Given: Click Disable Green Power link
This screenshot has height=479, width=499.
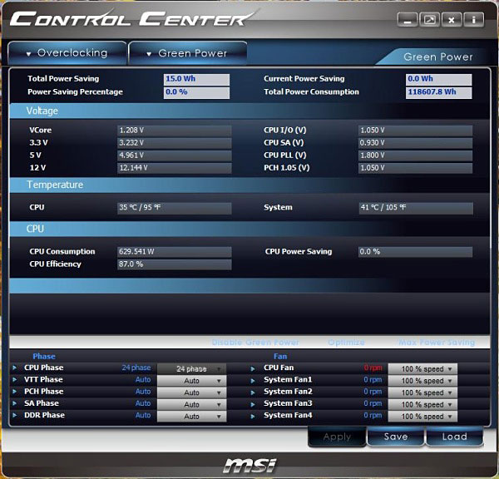Looking at the screenshot, I should (x=255, y=343).
